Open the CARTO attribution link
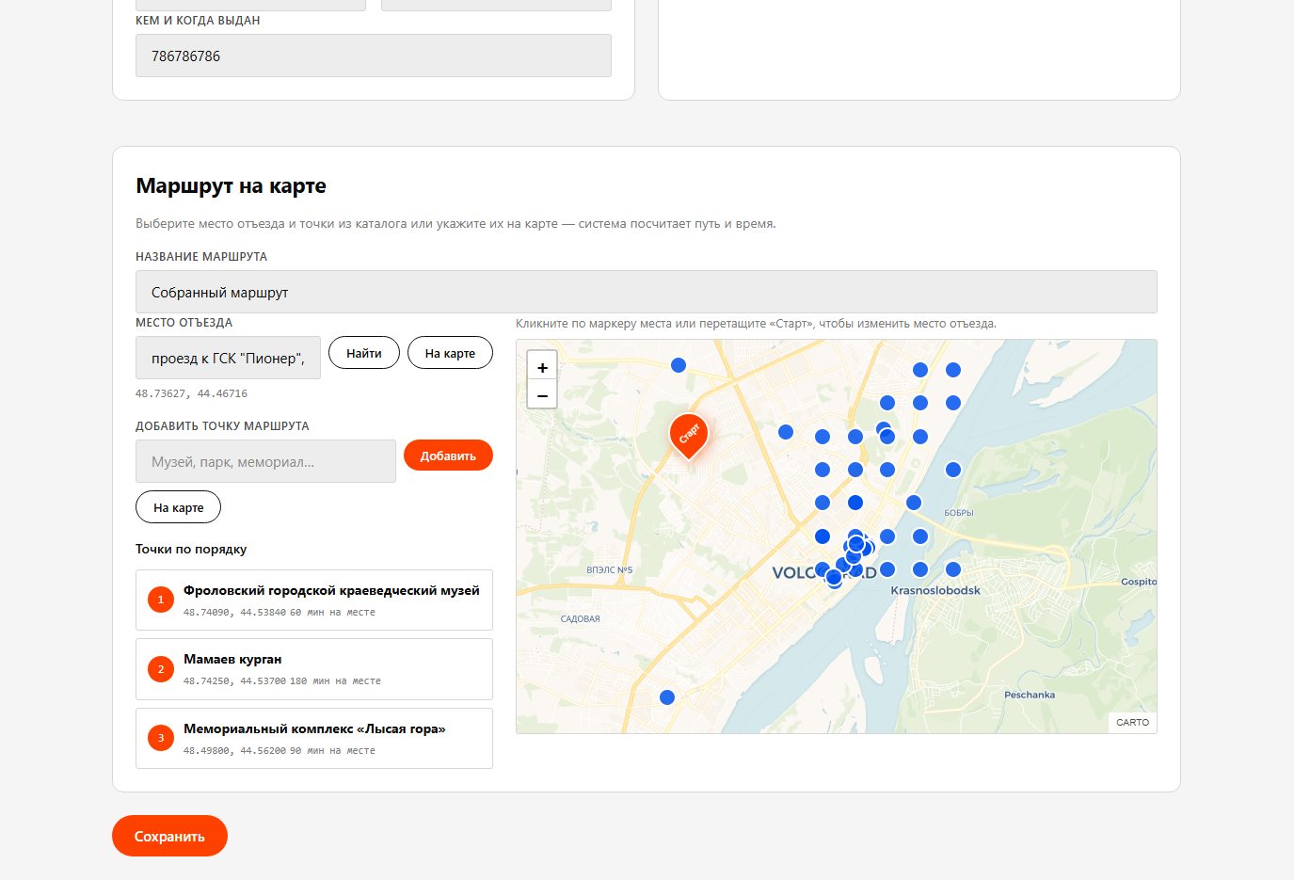This screenshot has width=1294, height=880. (x=1132, y=723)
